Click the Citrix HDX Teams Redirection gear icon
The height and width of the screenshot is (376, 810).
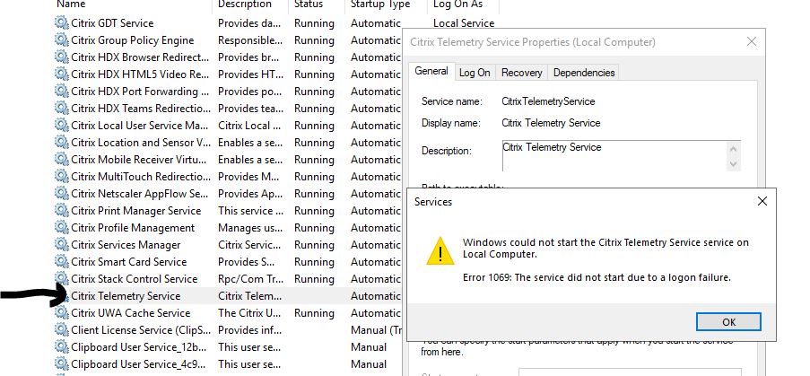pos(62,109)
